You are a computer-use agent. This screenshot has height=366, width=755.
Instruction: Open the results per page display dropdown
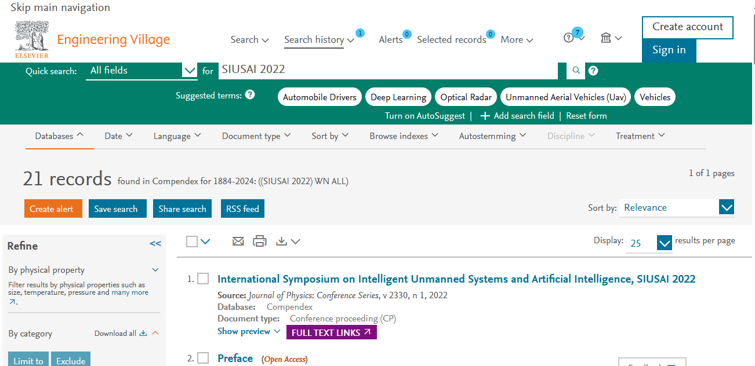(x=649, y=243)
